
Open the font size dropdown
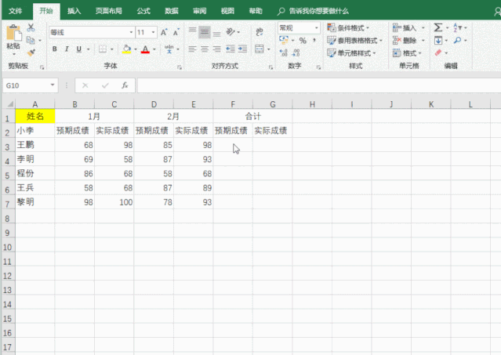point(154,32)
